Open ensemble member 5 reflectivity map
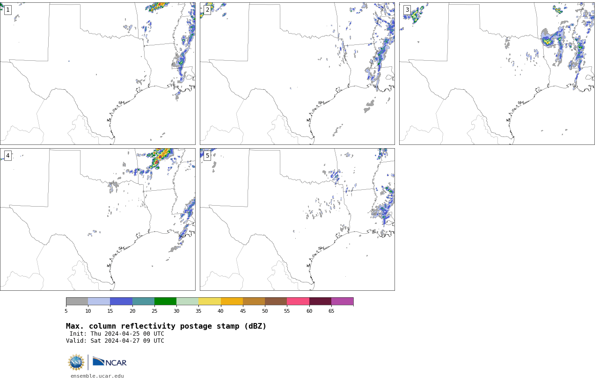Viewport: 599px width, 381px height. pos(297,219)
